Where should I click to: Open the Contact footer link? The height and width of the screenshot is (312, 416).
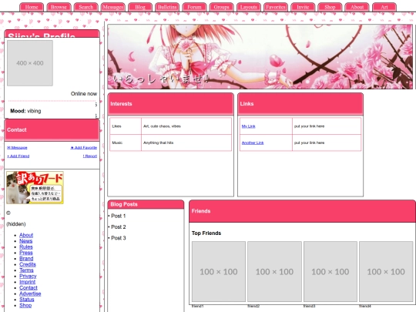click(x=29, y=287)
